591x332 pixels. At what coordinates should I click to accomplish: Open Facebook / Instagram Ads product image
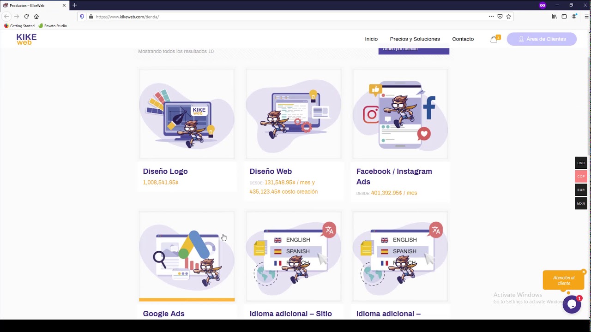pos(400,114)
